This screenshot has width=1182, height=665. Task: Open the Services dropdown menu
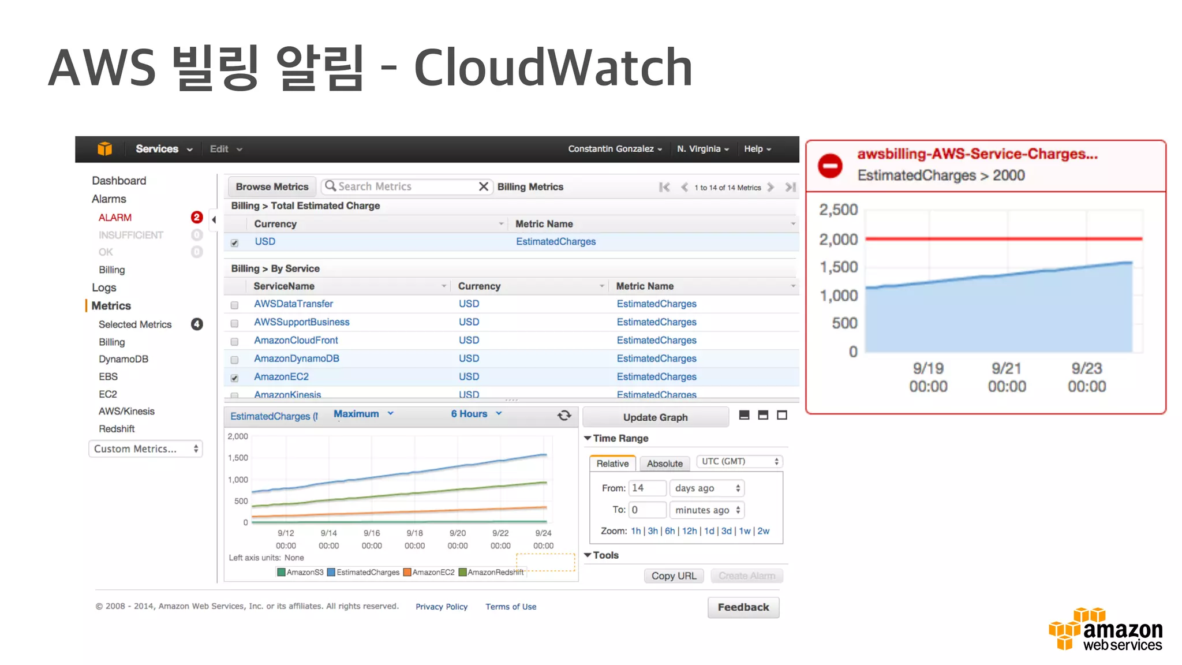(164, 149)
